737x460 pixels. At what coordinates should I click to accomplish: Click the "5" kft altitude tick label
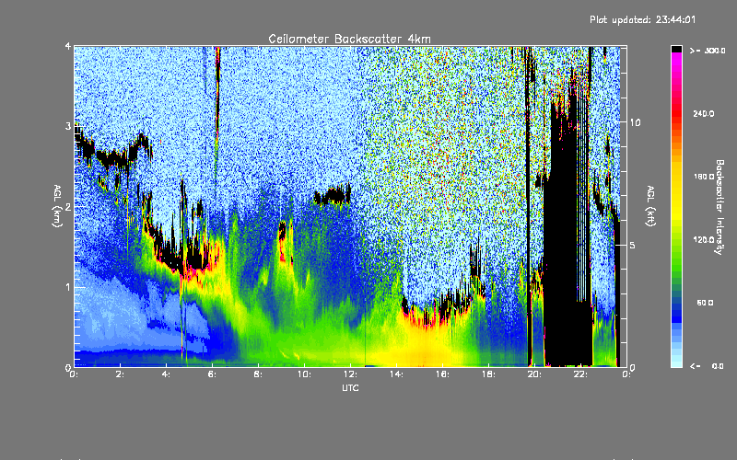coord(632,245)
